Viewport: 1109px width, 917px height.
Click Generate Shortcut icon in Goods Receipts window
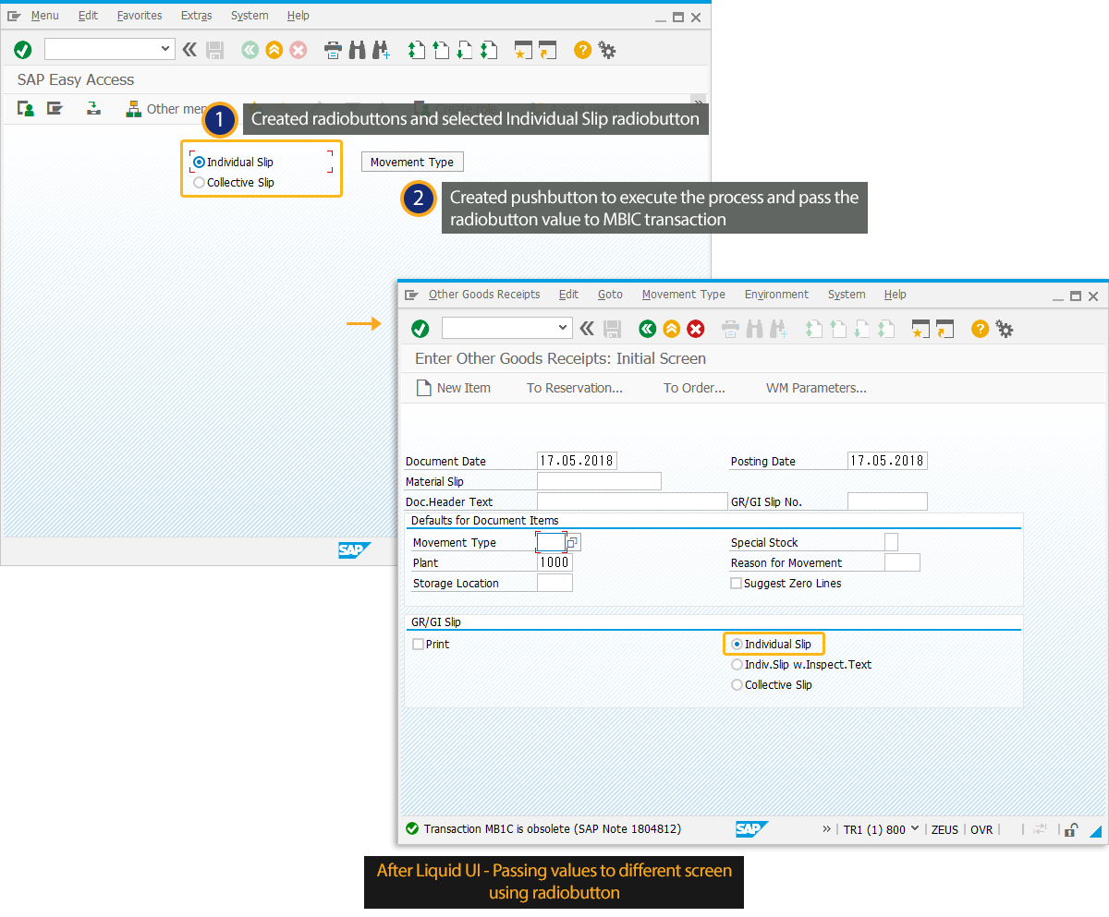pos(944,329)
